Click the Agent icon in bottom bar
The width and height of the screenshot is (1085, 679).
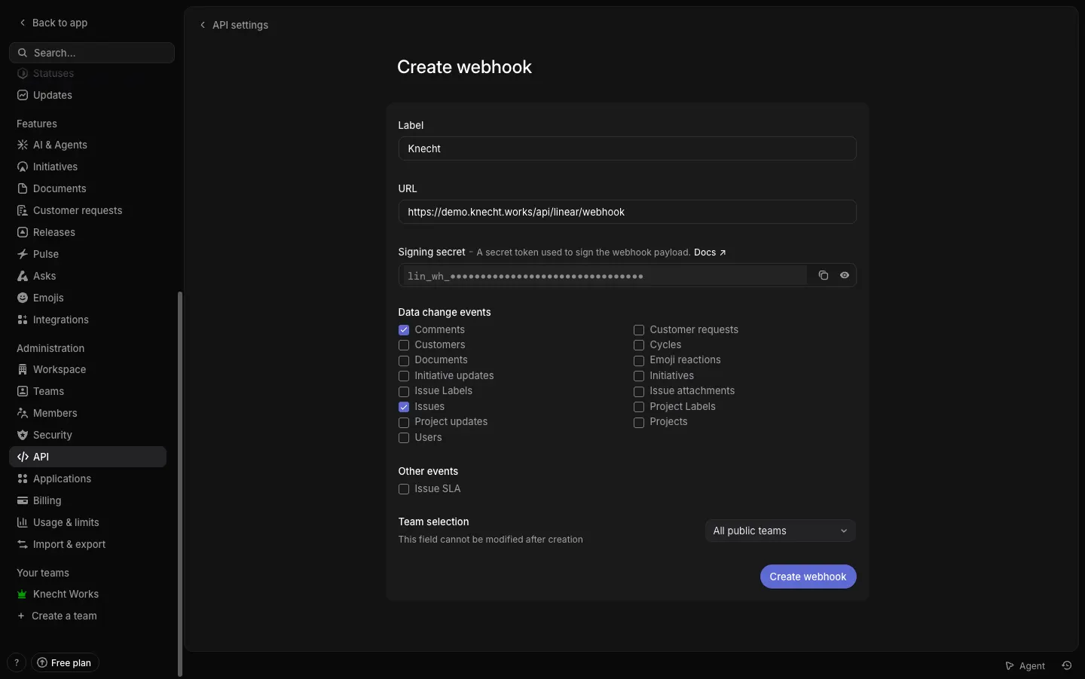[1025, 665]
